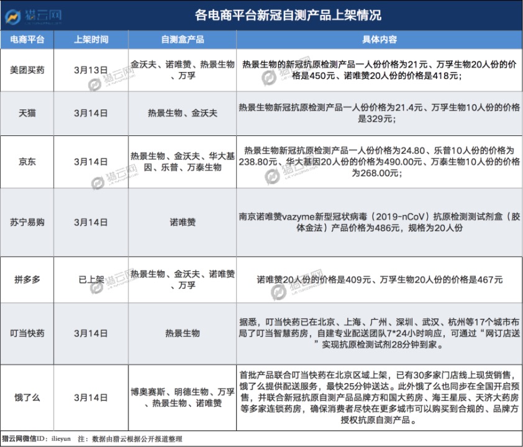Image resolution: width=523 pixels, height=447 pixels.
Task: Click the 诺唯赞 product cell in 苏宁易购 row
Action: 183,222
